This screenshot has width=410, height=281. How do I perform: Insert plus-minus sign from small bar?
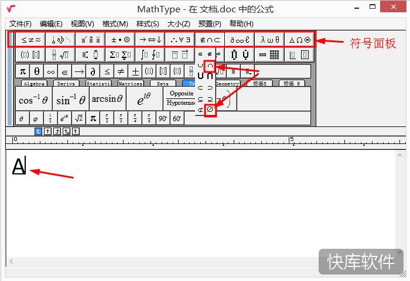click(135, 71)
